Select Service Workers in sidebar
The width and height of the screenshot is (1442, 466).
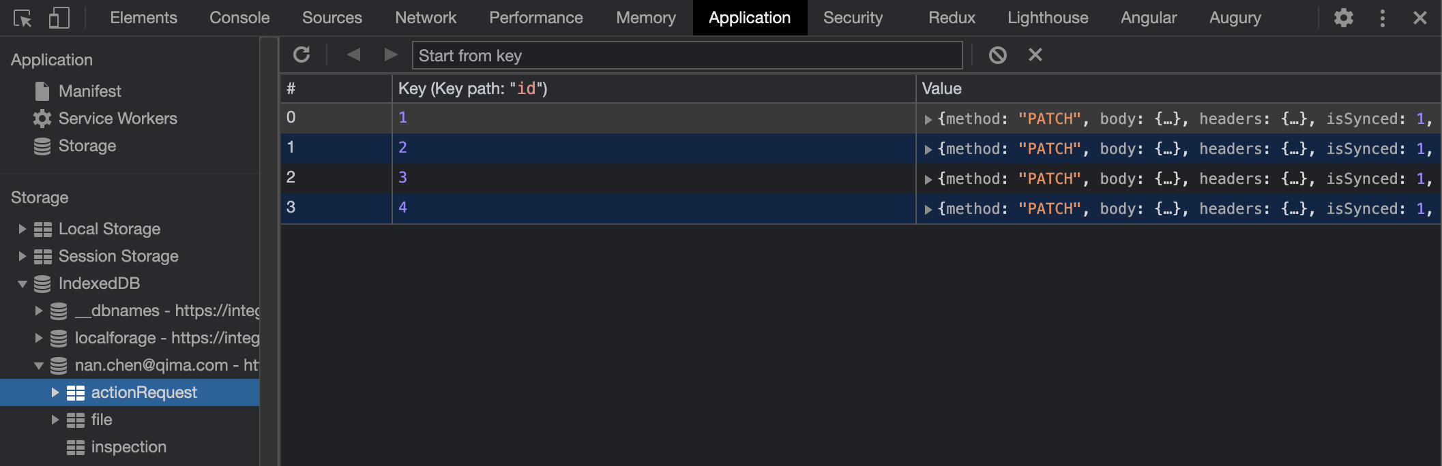pos(117,119)
